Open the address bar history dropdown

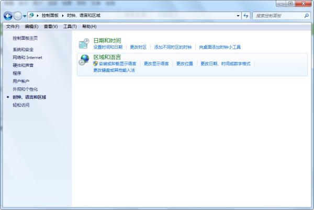(238, 16)
